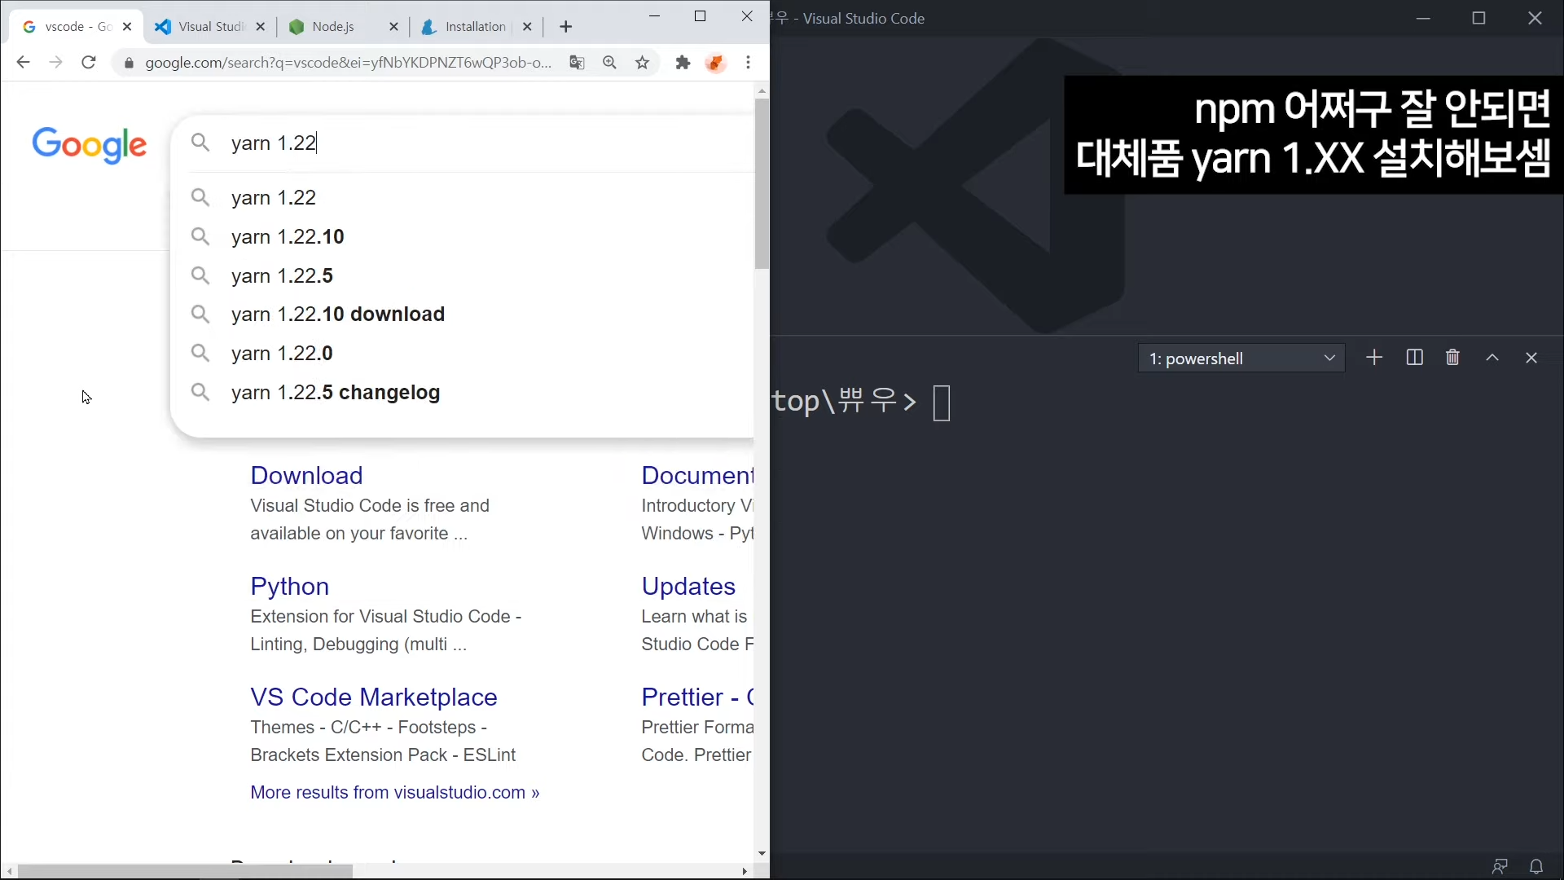Kill terminal with trash icon
Image resolution: width=1564 pixels, height=880 pixels.
click(x=1452, y=358)
